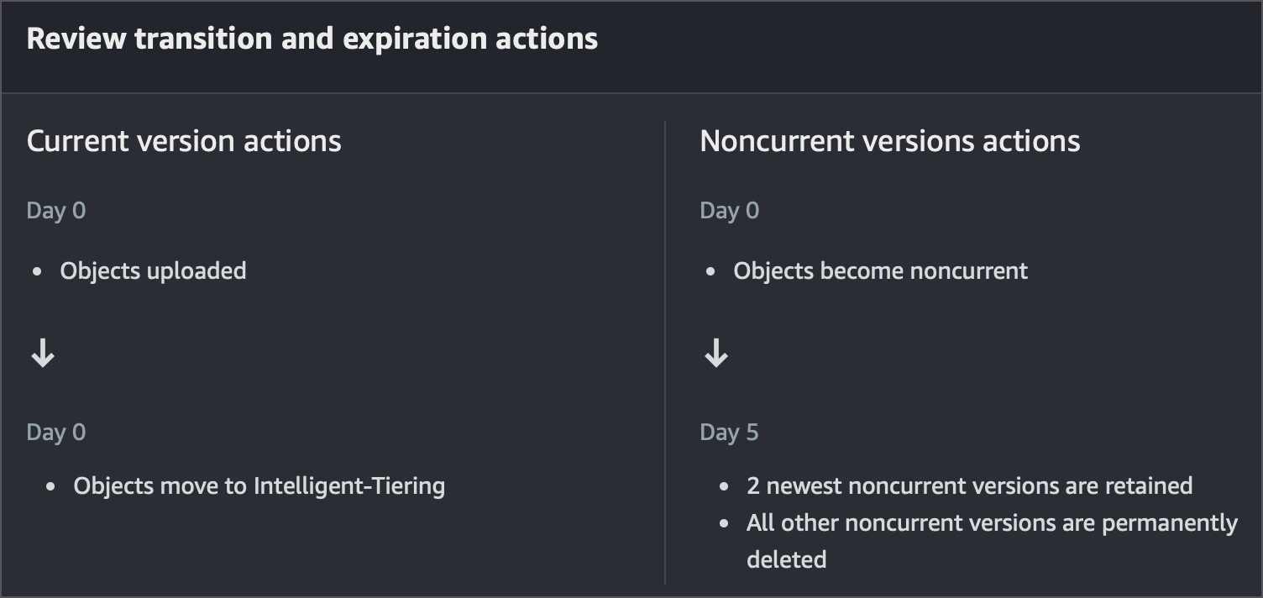Click 2 newest noncurrent versions are retained

click(x=969, y=486)
